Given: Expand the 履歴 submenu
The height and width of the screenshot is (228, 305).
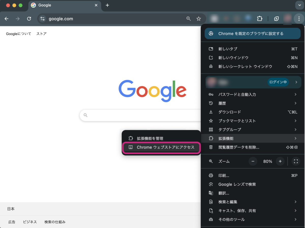Looking at the screenshot, I should (x=252, y=103).
